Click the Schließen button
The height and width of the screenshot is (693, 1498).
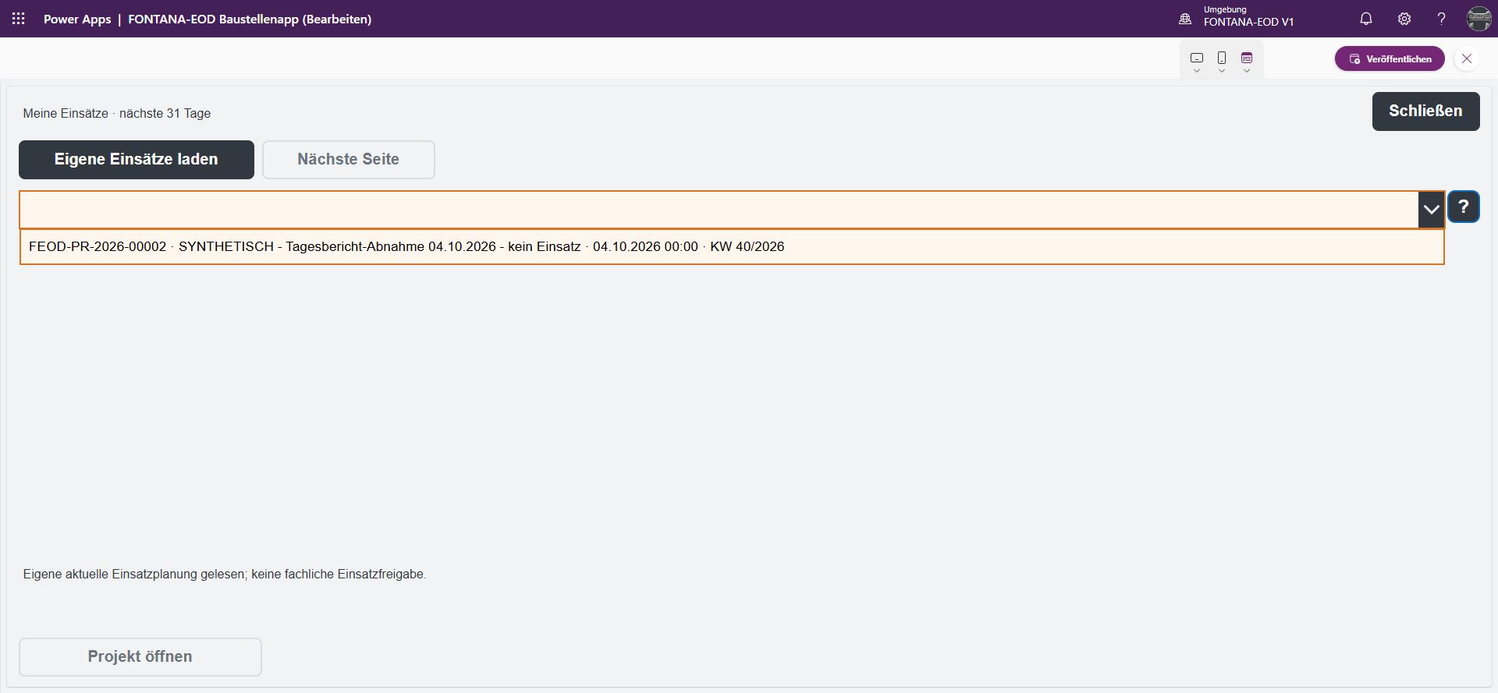tap(1425, 111)
